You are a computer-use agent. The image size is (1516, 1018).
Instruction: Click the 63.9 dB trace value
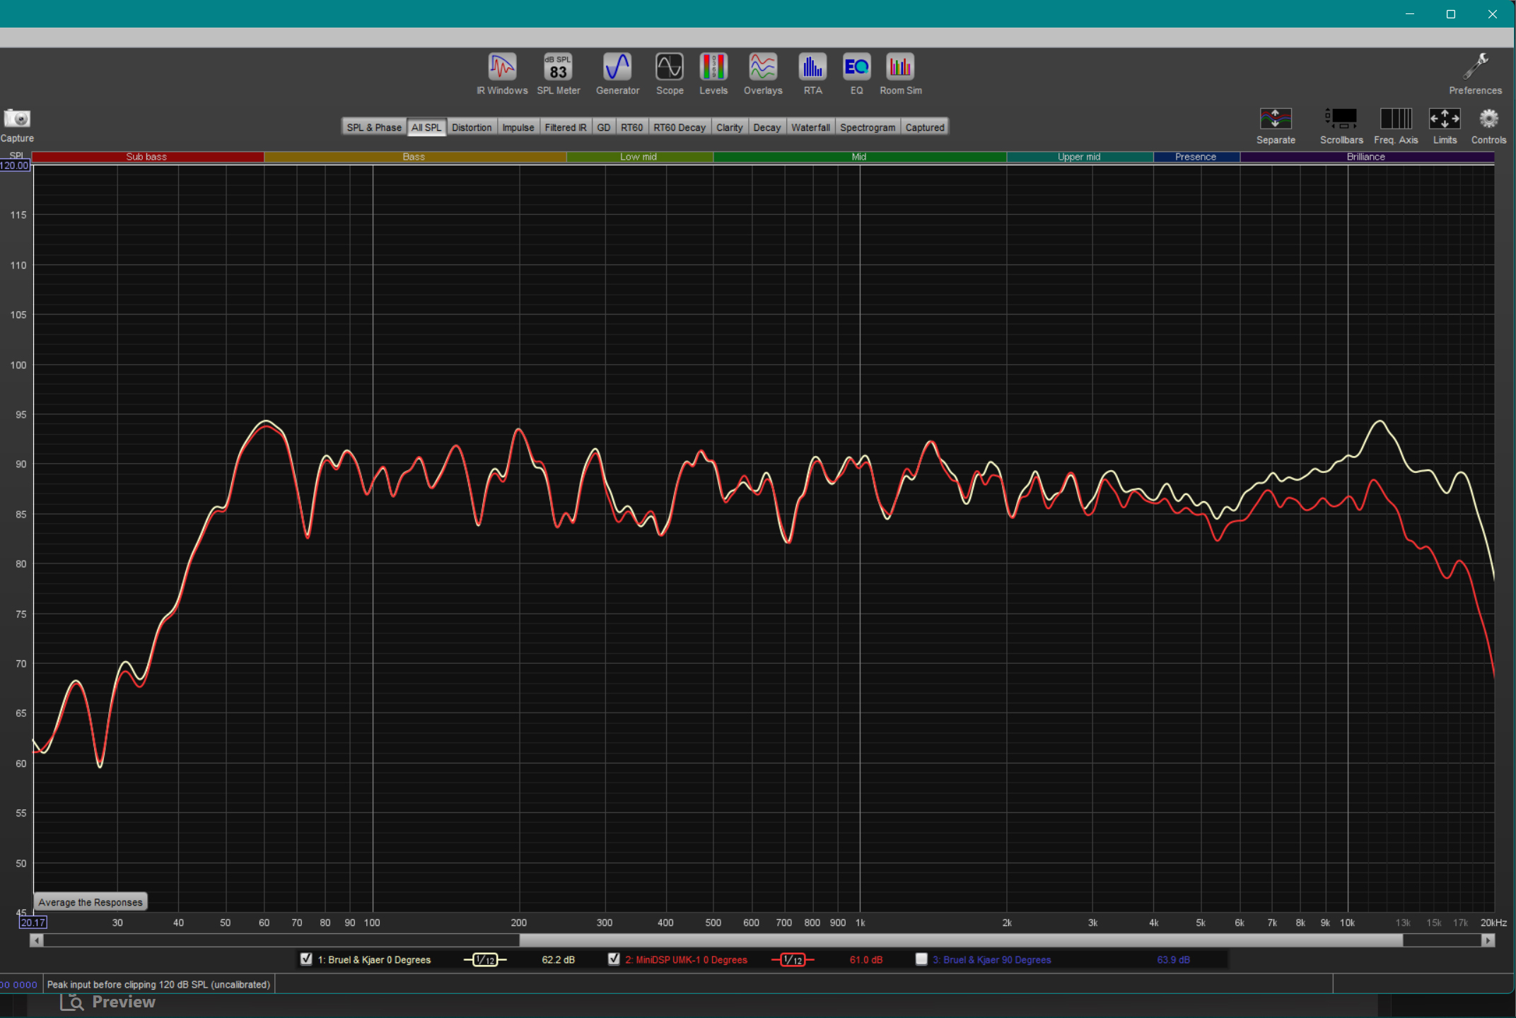pyautogui.click(x=1173, y=960)
